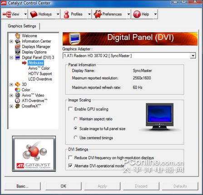Open Avivo Color settings
The width and height of the screenshot is (203, 195).
[x=39, y=68]
